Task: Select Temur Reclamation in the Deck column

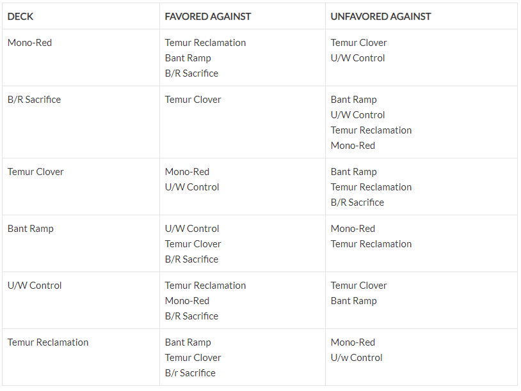Action: click(x=48, y=342)
